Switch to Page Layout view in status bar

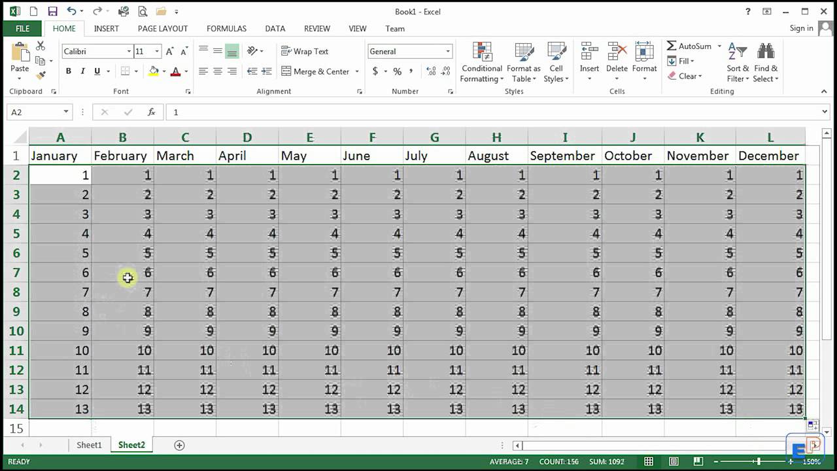pyautogui.click(x=674, y=462)
